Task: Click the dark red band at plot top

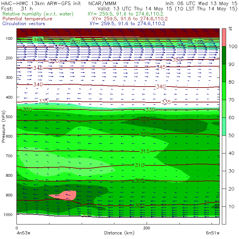Action: [118, 33]
